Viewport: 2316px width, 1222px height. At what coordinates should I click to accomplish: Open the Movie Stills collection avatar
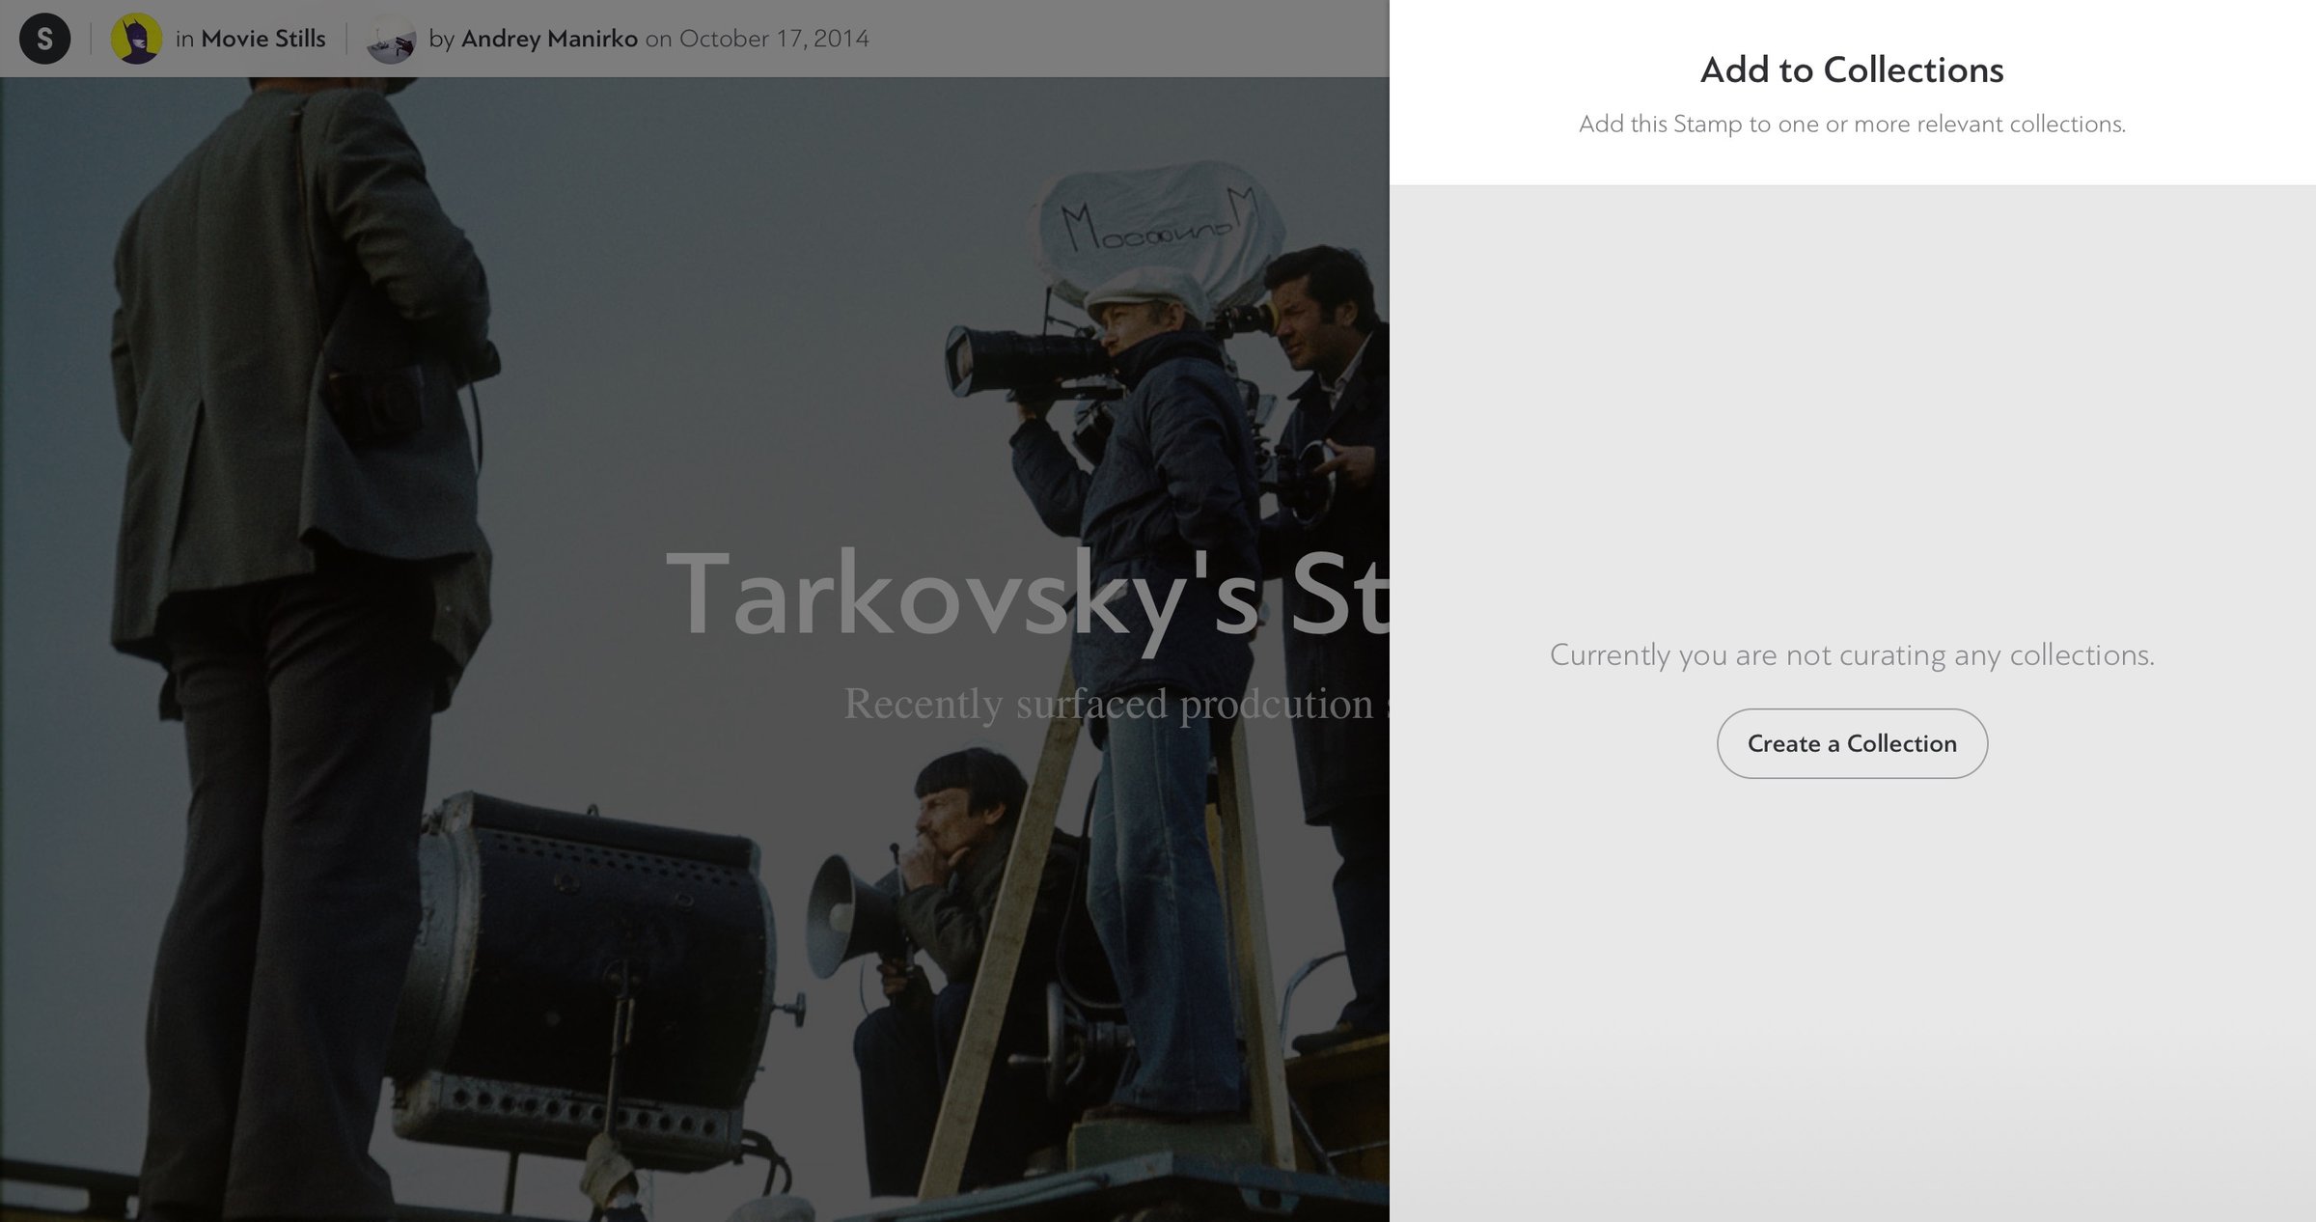tap(136, 39)
